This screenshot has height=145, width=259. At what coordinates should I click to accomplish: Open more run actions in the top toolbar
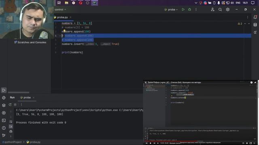pos(196,10)
